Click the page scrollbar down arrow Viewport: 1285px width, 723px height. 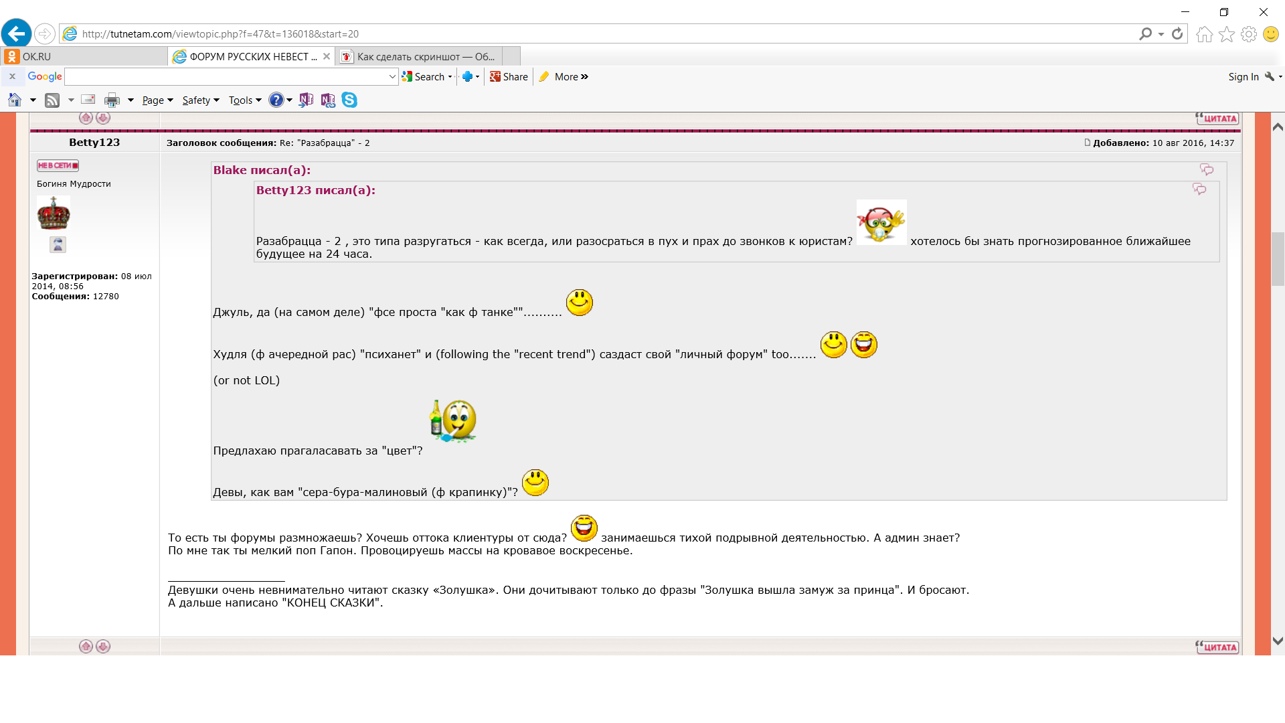(x=1277, y=641)
